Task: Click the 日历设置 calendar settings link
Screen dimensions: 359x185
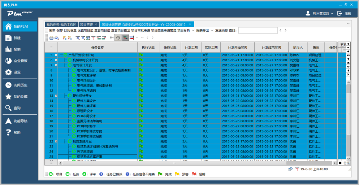Action: click(70, 31)
